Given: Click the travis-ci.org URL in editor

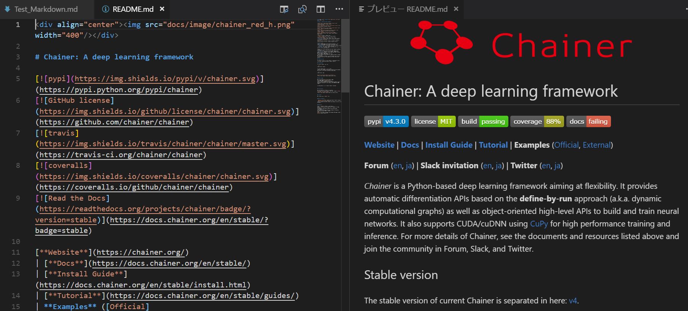Looking at the screenshot, I should coord(121,155).
